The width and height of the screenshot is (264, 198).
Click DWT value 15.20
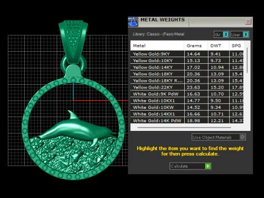tap(217, 87)
